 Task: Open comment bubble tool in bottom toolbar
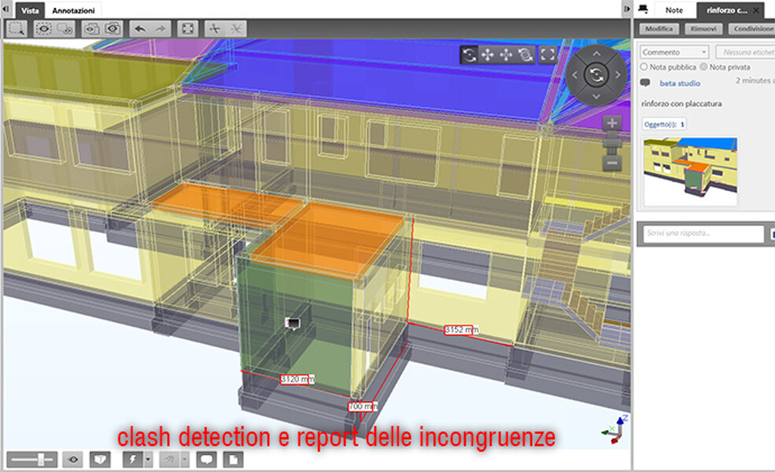[x=206, y=459]
